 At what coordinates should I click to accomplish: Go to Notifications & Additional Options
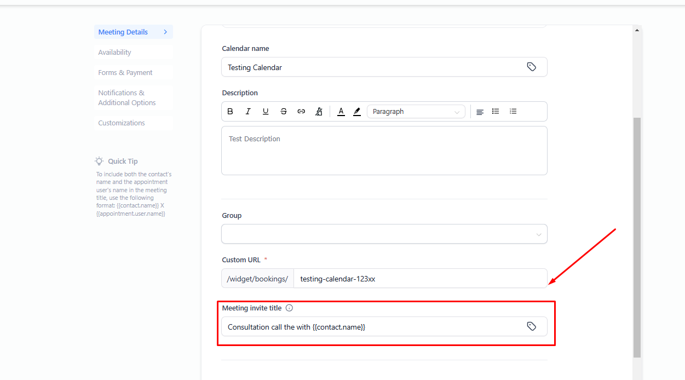coord(127,98)
